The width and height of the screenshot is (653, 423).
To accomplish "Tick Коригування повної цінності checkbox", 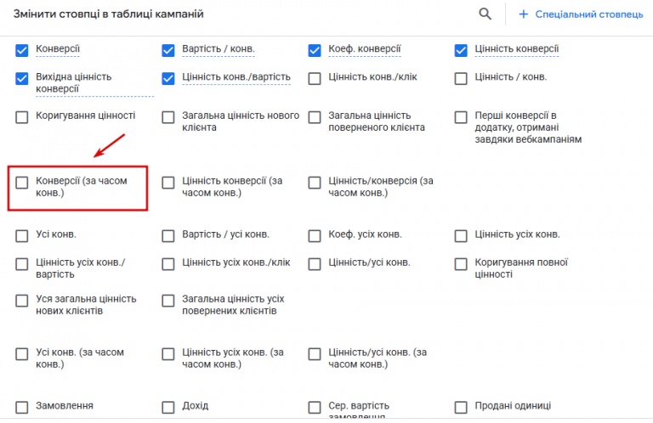I will pos(461,264).
